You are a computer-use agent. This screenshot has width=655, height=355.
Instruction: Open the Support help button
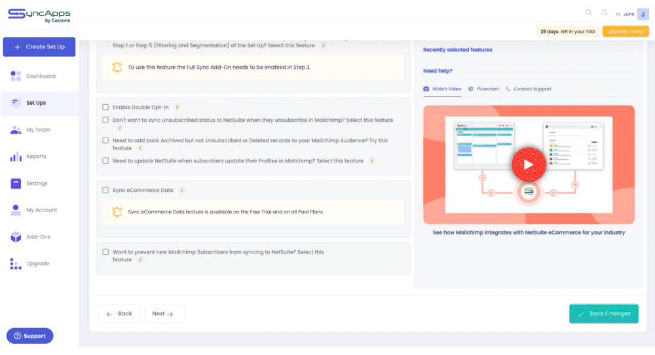(x=29, y=336)
